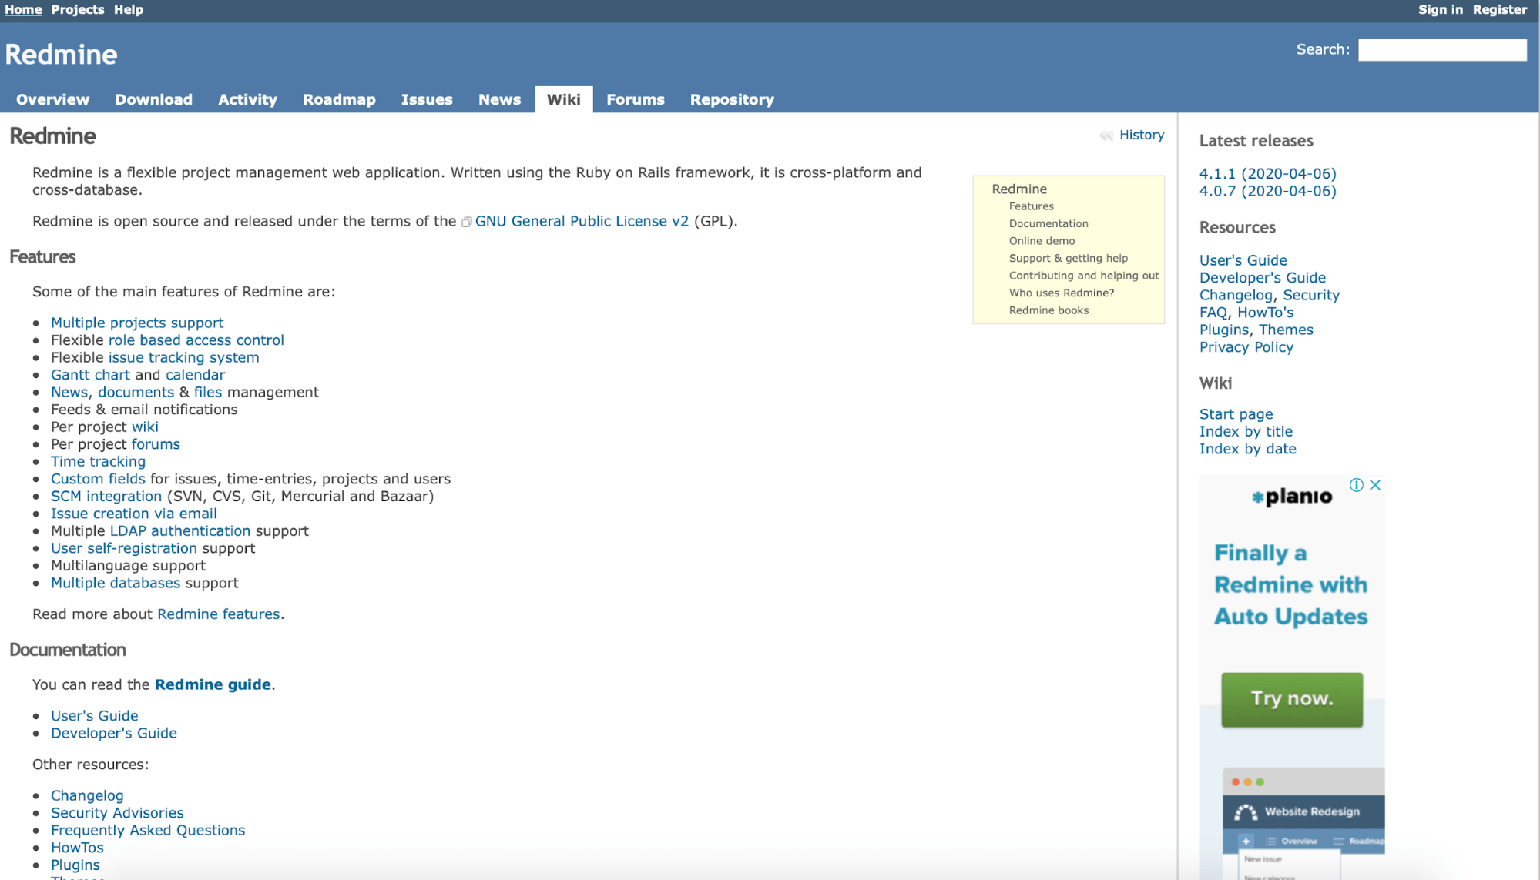Switch to the Forums tab
The height and width of the screenshot is (880, 1540).
tap(635, 99)
